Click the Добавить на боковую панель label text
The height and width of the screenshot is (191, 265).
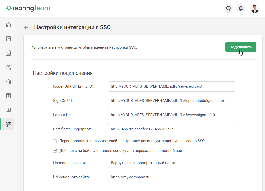click(x=122, y=151)
